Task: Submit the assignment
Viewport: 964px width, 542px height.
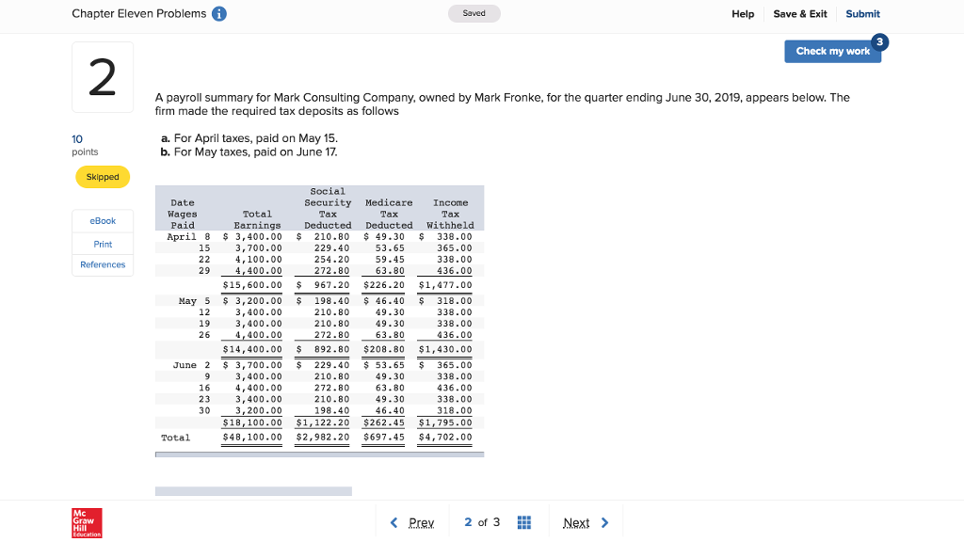Action: [862, 14]
